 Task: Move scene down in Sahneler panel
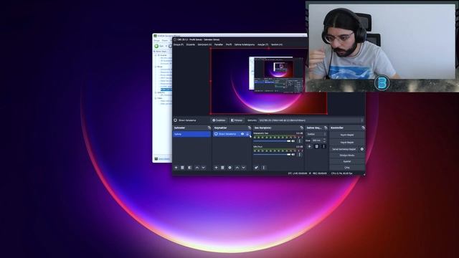click(x=203, y=168)
